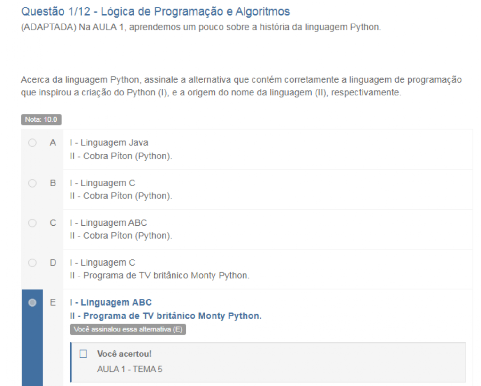Select radio button for option A
Screen dimensions: 481x386
click(x=32, y=143)
